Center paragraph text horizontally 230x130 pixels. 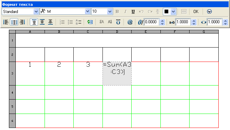pyautogui.click(x=14, y=22)
